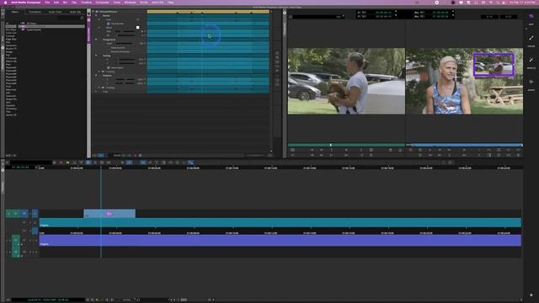Select the Xpress 3D effect category
Screen dimensions: 539x303
pos(11,114)
